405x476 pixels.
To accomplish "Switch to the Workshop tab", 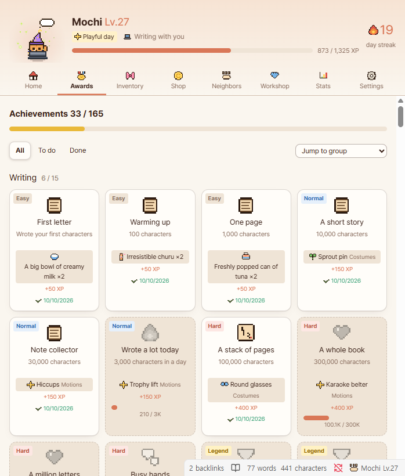I will pos(275,81).
